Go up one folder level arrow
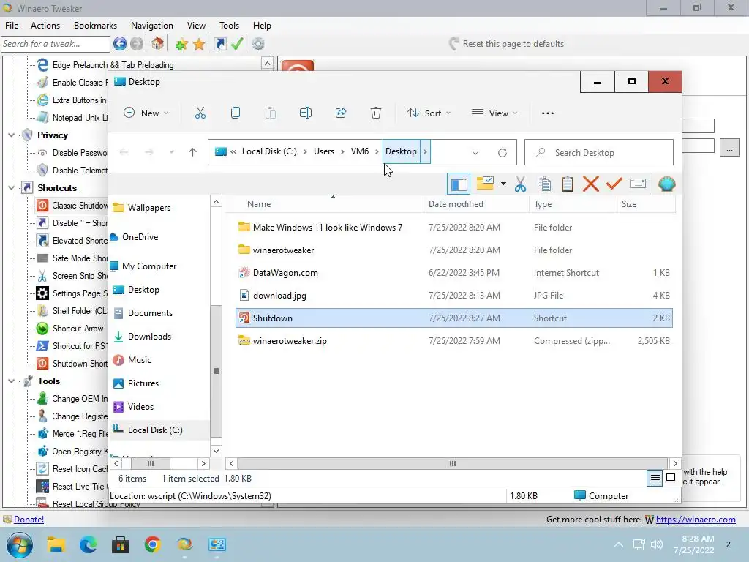Viewport: 749px width, 562px height. pyautogui.click(x=192, y=152)
